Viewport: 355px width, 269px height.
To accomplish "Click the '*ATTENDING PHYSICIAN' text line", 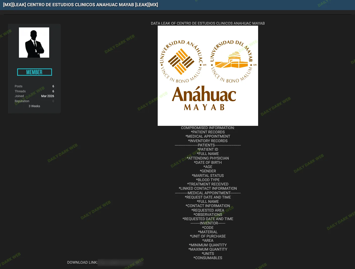I will (x=208, y=158).
